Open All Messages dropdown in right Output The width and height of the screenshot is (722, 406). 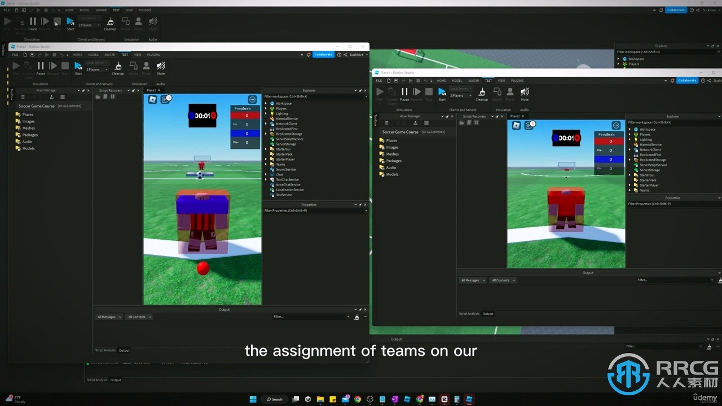(473, 280)
